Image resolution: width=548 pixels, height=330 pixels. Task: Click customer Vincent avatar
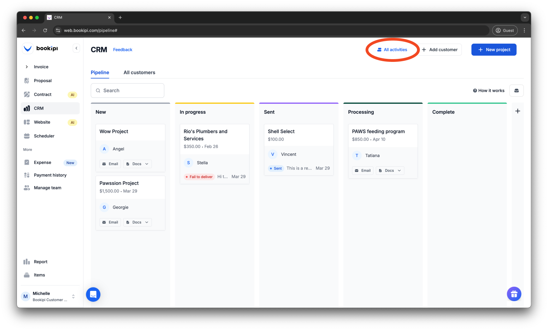273,155
